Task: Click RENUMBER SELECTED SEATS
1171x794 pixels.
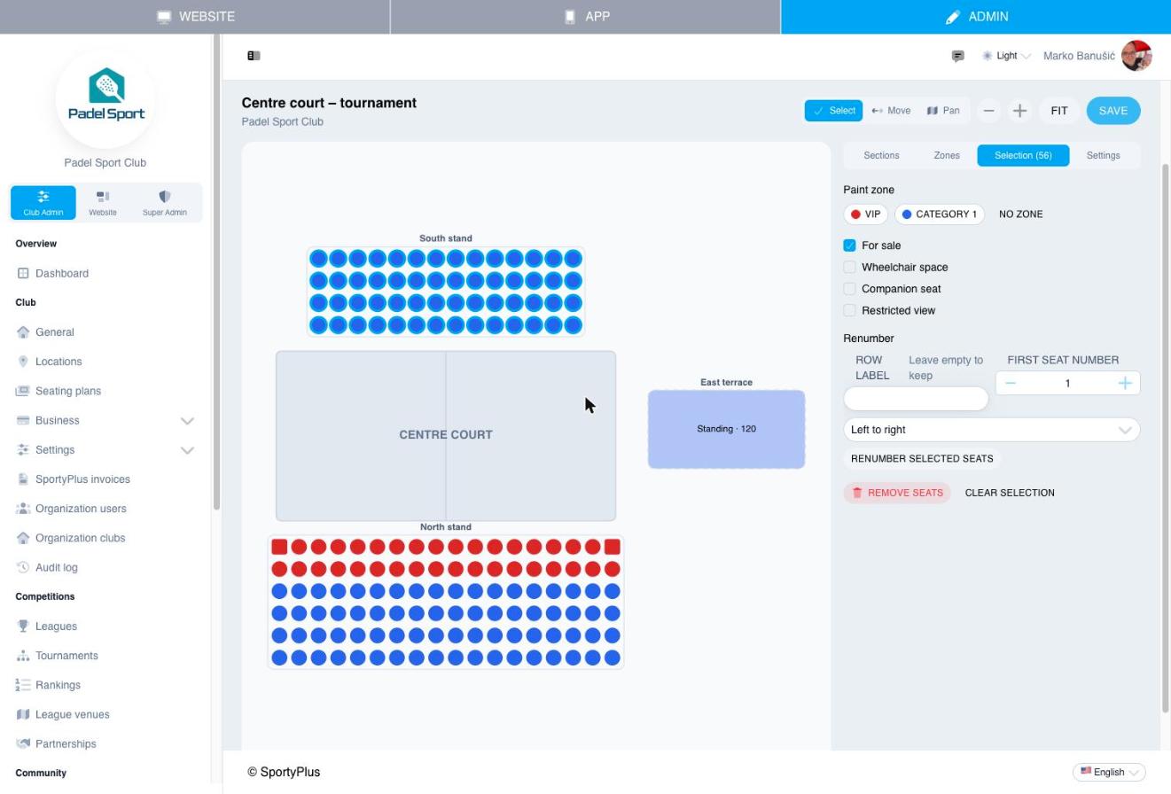Action: 922,458
